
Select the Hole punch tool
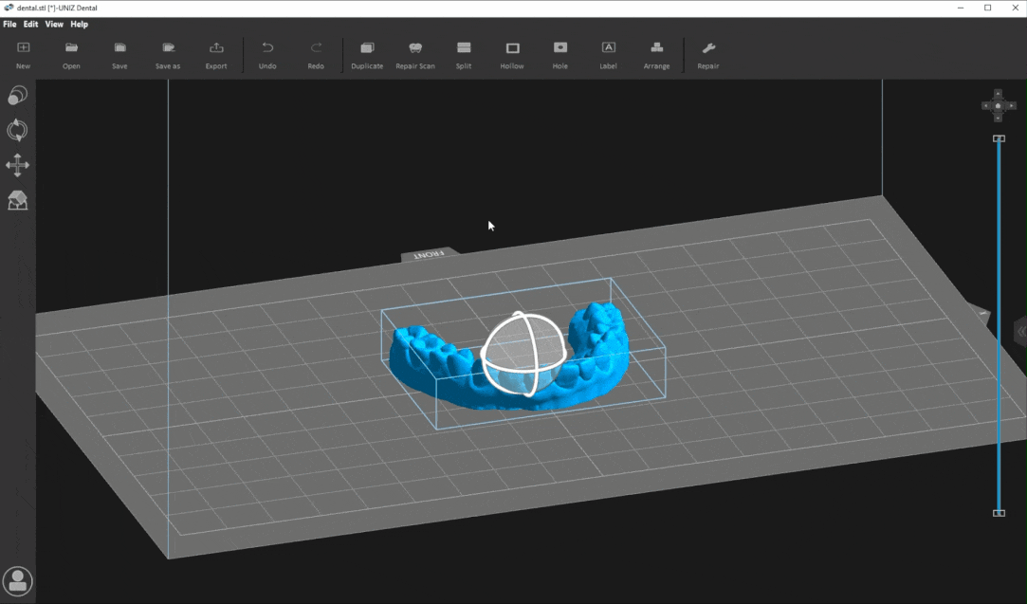(559, 55)
